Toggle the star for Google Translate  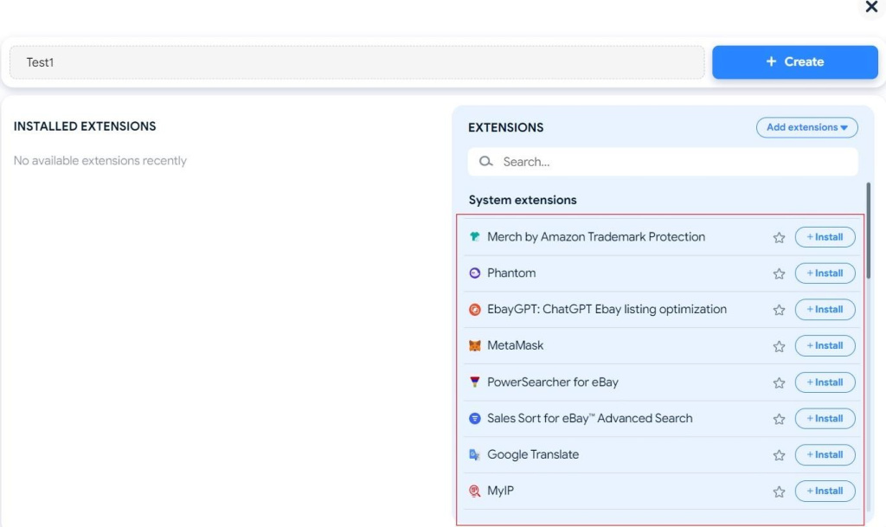pyautogui.click(x=779, y=455)
